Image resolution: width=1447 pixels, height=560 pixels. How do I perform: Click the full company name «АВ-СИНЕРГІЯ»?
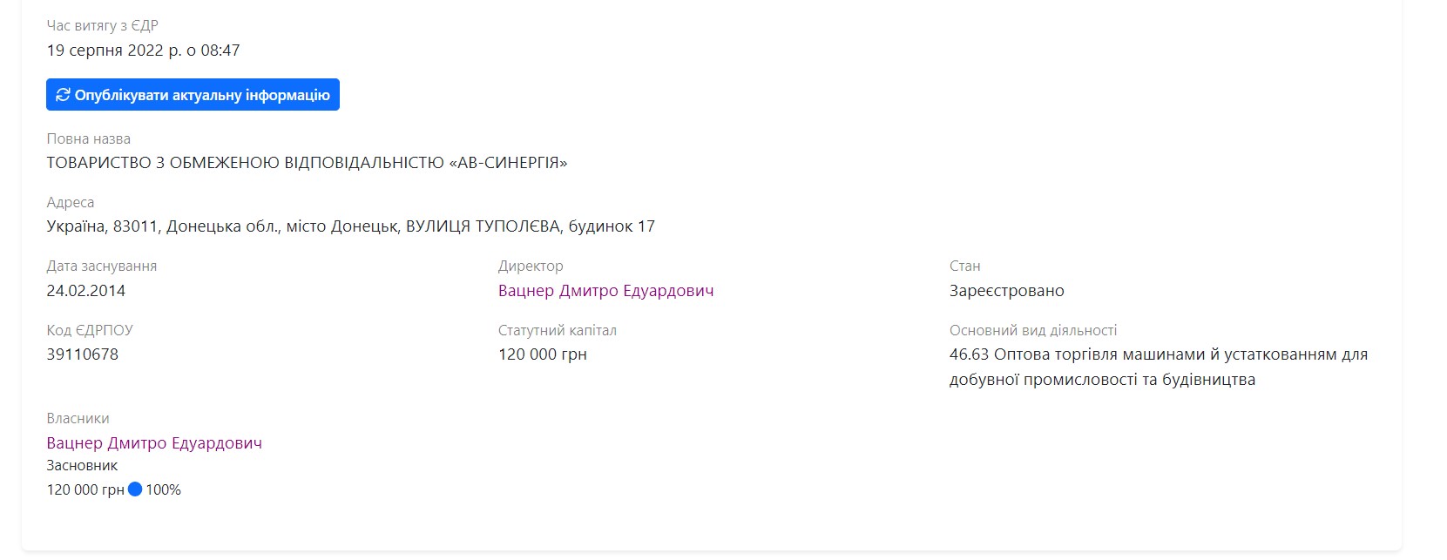307,163
